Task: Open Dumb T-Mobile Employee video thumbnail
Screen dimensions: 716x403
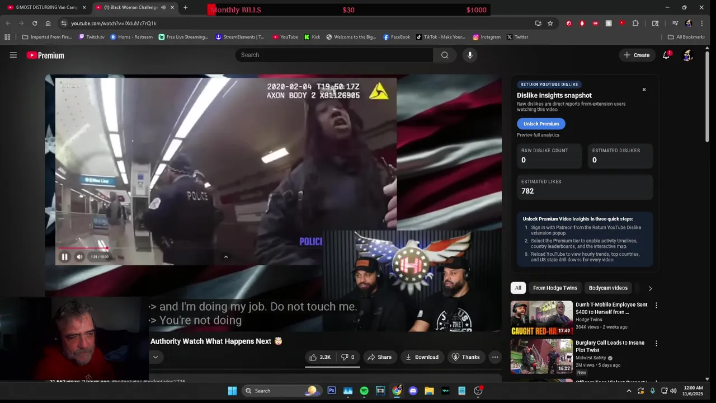Action: (x=541, y=318)
